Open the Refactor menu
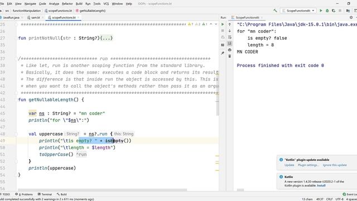 click(x=67, y=4)
